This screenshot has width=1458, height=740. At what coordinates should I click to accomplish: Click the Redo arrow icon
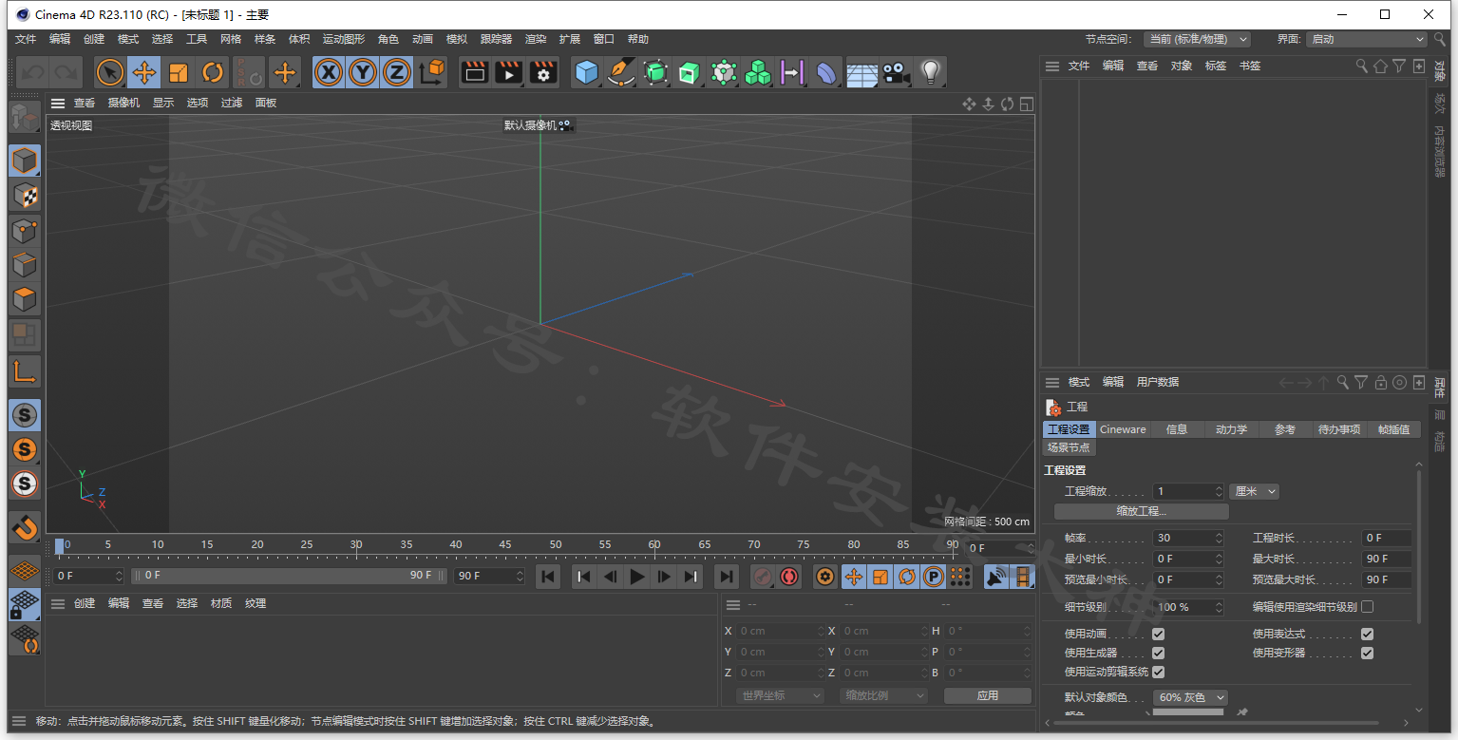[66, 72]
